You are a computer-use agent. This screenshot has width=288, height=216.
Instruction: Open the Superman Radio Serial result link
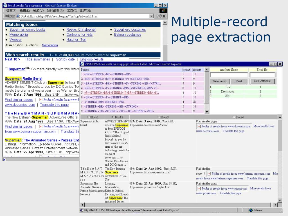pos(24,79)
